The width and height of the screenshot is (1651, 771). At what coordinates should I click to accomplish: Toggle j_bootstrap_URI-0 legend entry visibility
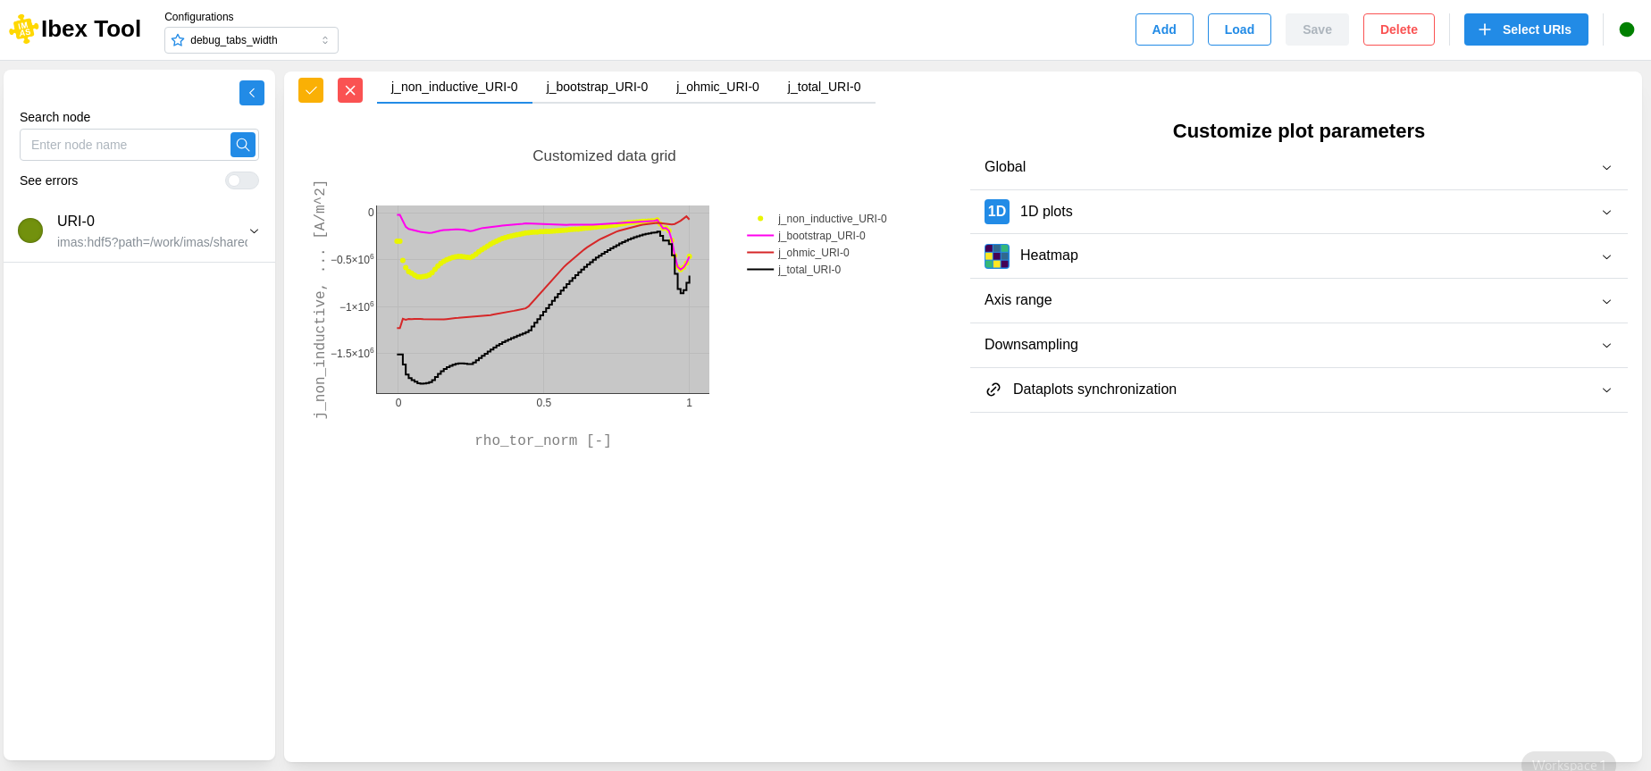point(821,236)
